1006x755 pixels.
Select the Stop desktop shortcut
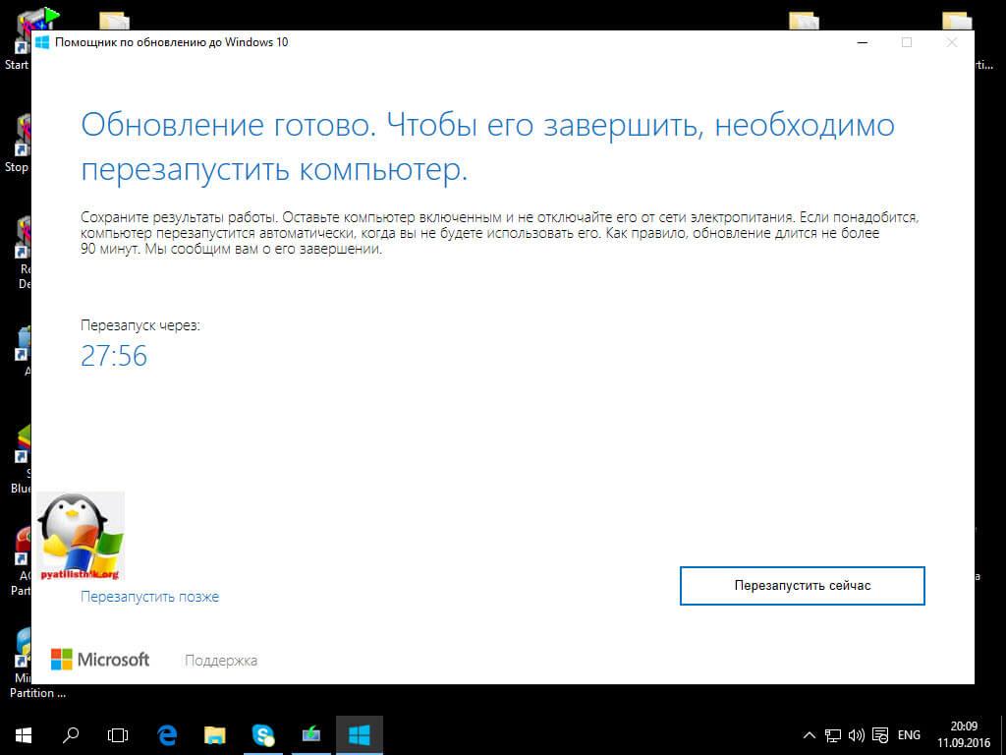pos(16,145)
